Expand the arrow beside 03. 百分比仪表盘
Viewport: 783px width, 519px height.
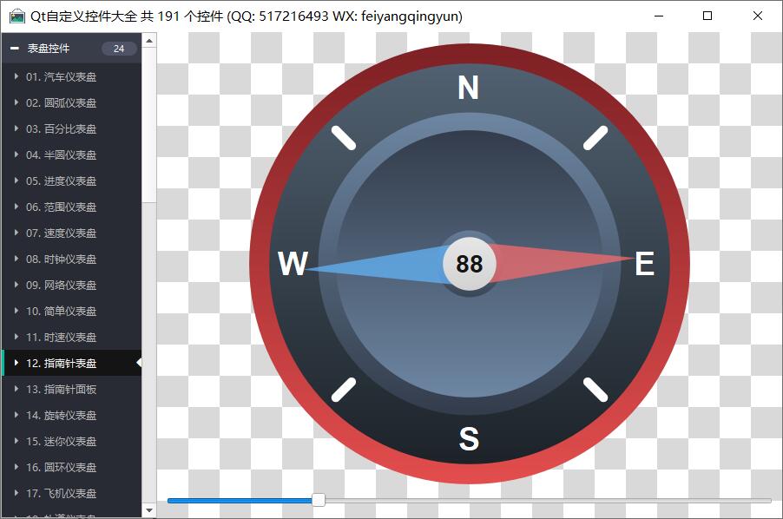(x=16, y=129)
